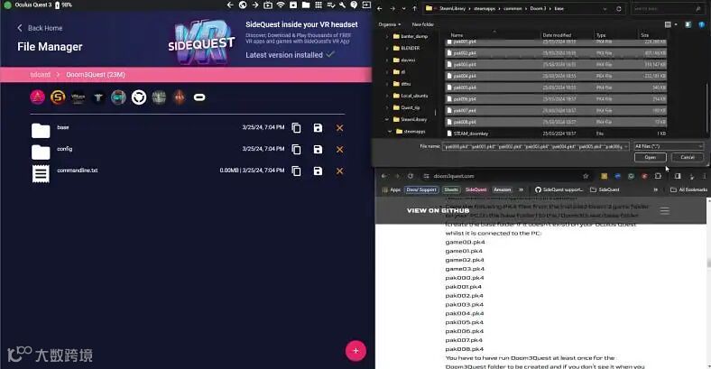Open the browser extensions puzzle icon
This screenshot has width=711, height=369.
coord(658,176)
